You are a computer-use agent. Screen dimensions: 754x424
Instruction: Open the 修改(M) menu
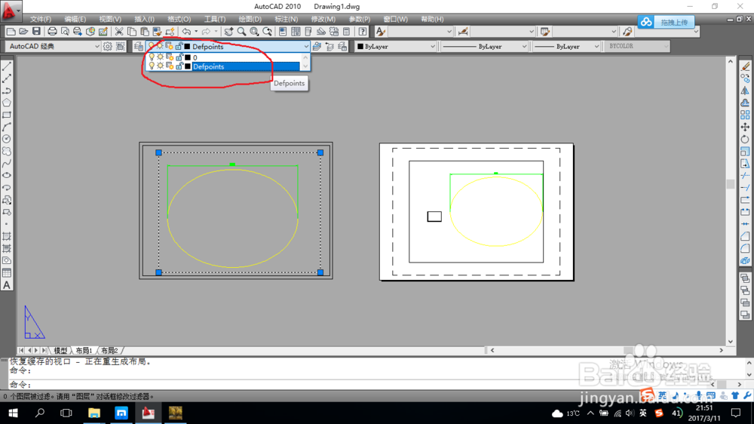point(323,20)
